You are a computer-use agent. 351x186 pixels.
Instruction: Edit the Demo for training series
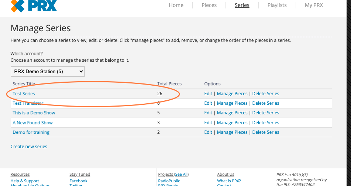[208, 132]
